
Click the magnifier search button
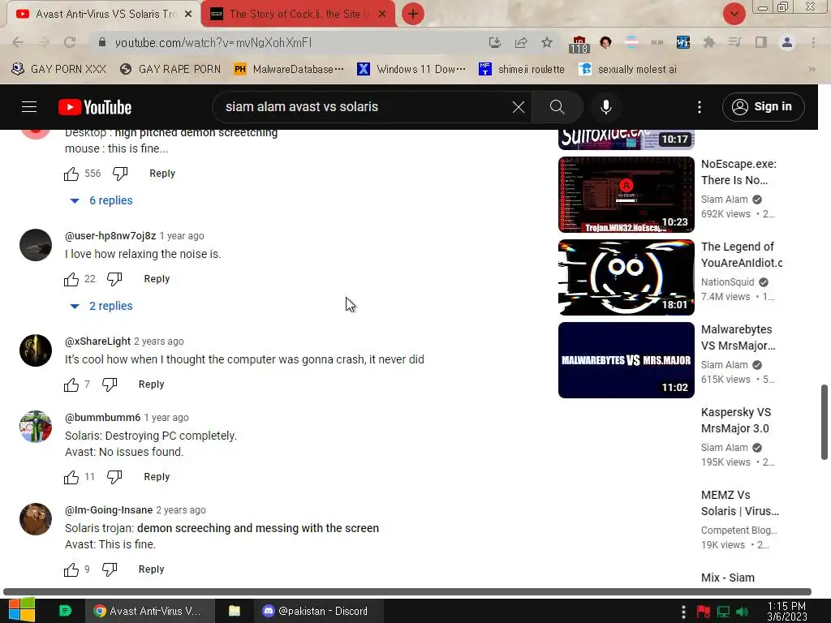click(557, 107)
